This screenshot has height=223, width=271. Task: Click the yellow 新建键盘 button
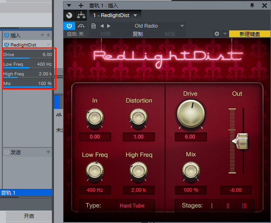(249, 34)
